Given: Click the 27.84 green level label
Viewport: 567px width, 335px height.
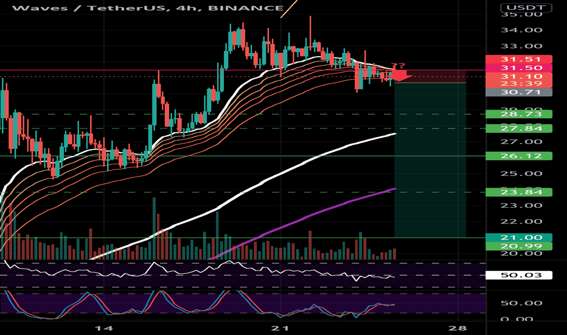Looking at the screenshot, I should click(x=519, y=128).
